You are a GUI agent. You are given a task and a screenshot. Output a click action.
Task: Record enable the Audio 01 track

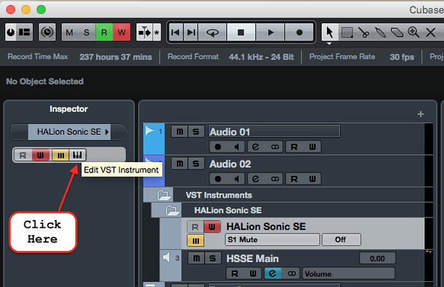(x=217, y=147)
